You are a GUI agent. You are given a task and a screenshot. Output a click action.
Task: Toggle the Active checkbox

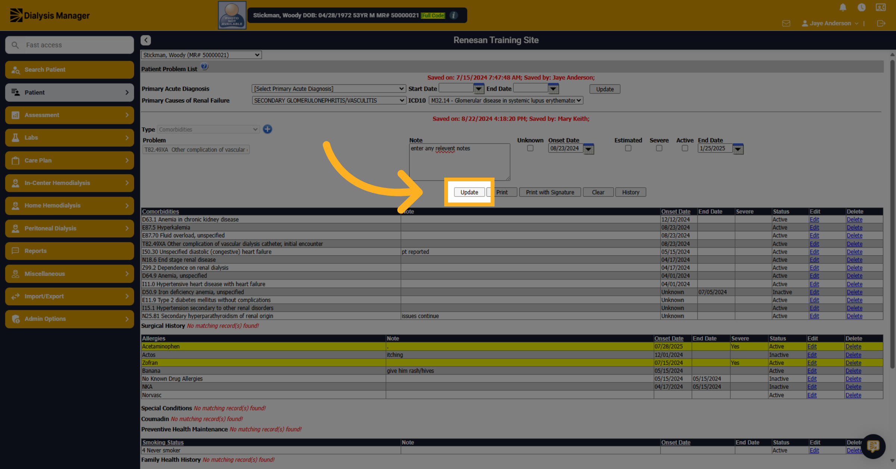tap(685, 148)
